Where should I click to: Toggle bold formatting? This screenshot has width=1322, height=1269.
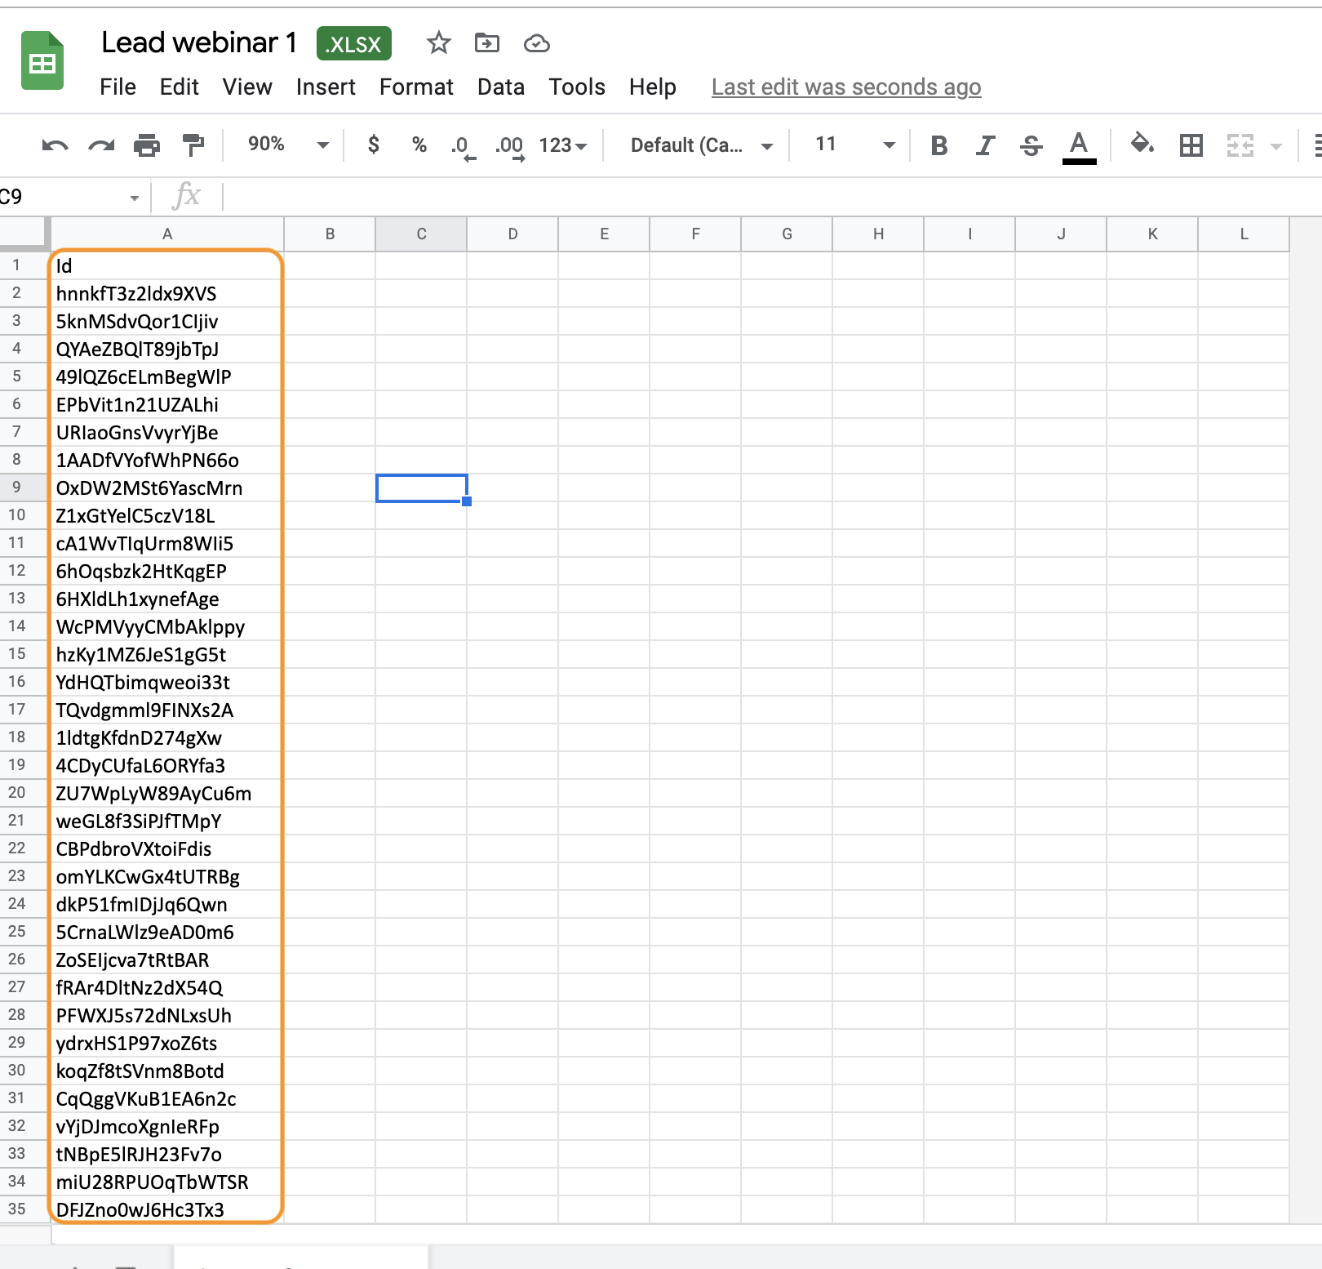pos(939,146)
